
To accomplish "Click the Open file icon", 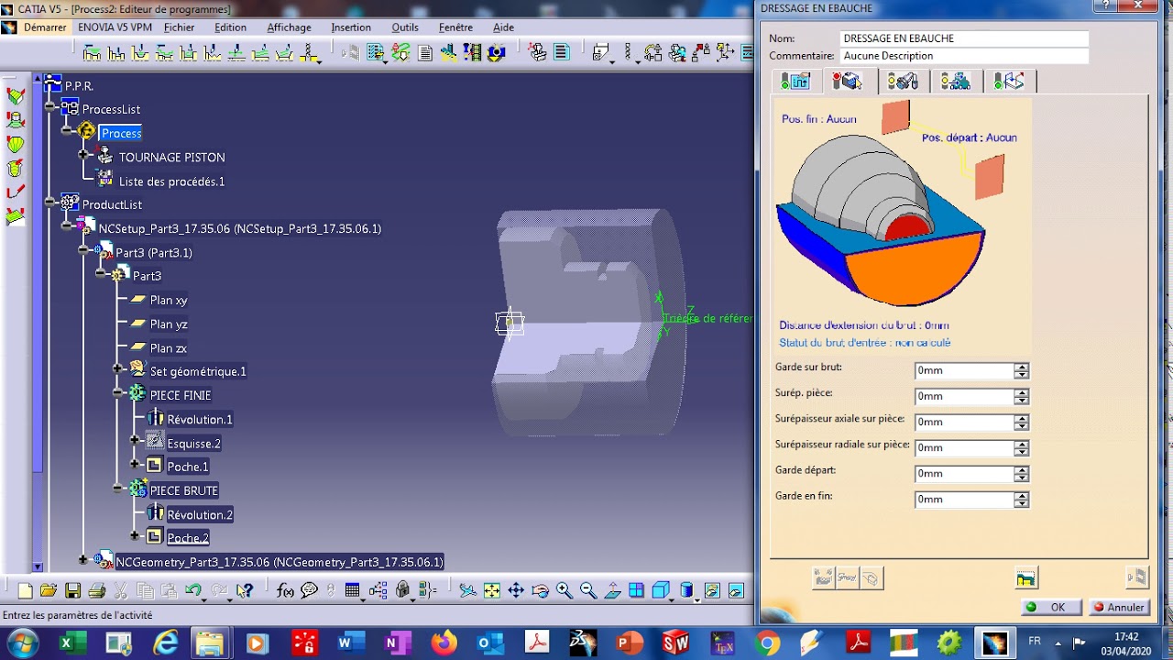I will pyautogui.click(x=49, y=591).
